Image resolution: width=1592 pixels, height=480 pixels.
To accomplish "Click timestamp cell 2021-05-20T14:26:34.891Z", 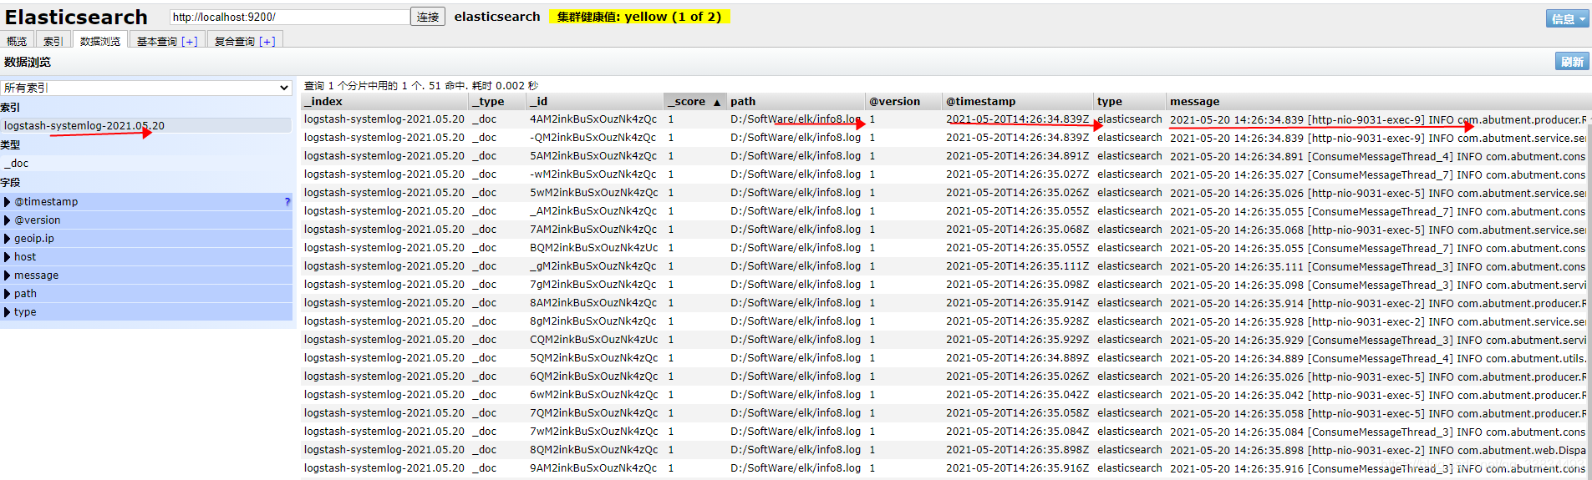I will 1017,156.
